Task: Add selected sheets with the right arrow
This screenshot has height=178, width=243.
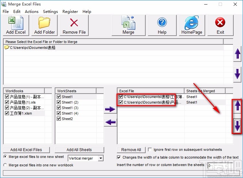Action: 110,109
